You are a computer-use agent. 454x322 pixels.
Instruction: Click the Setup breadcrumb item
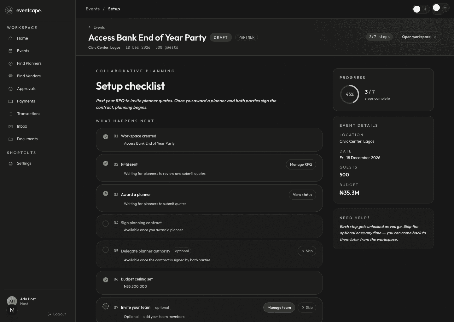pyautogui.click(x=114, y=9)
